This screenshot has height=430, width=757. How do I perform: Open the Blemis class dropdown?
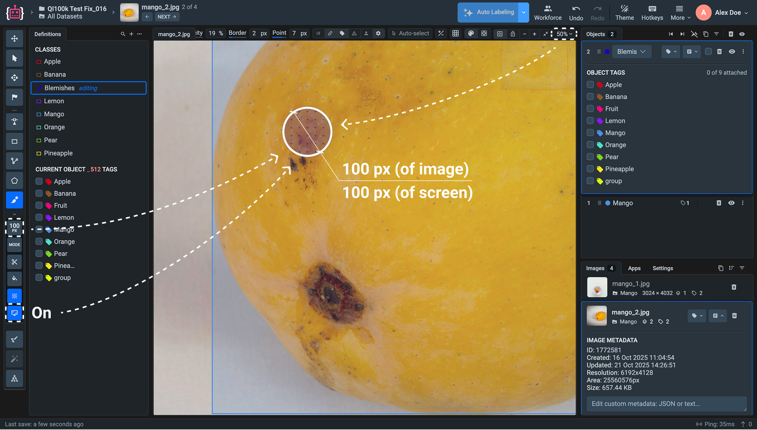tap(631, 51)
